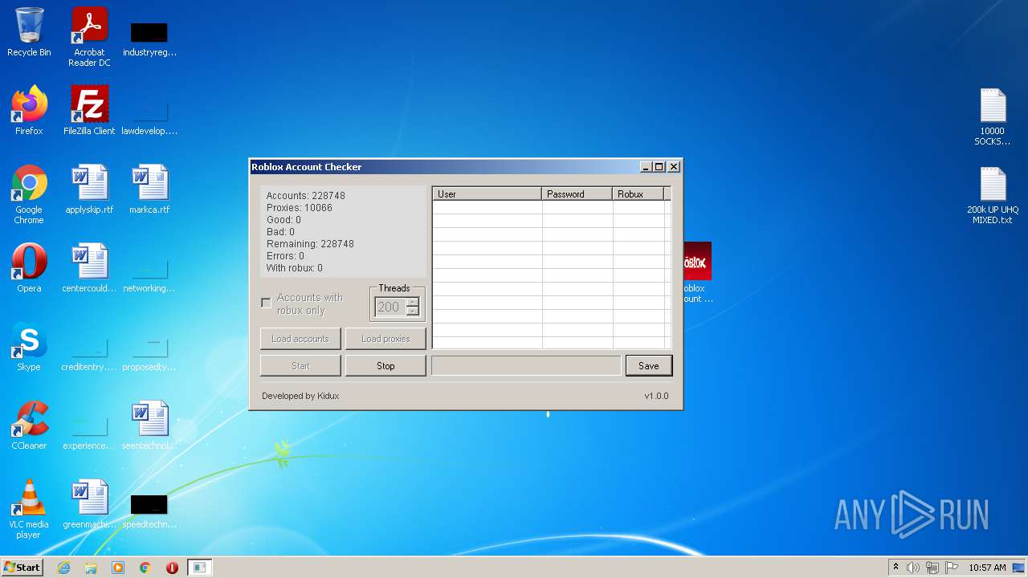This screenshot has height=578, width=1028.
Task: Click the text field beside Save
Action: coord(526,366)
